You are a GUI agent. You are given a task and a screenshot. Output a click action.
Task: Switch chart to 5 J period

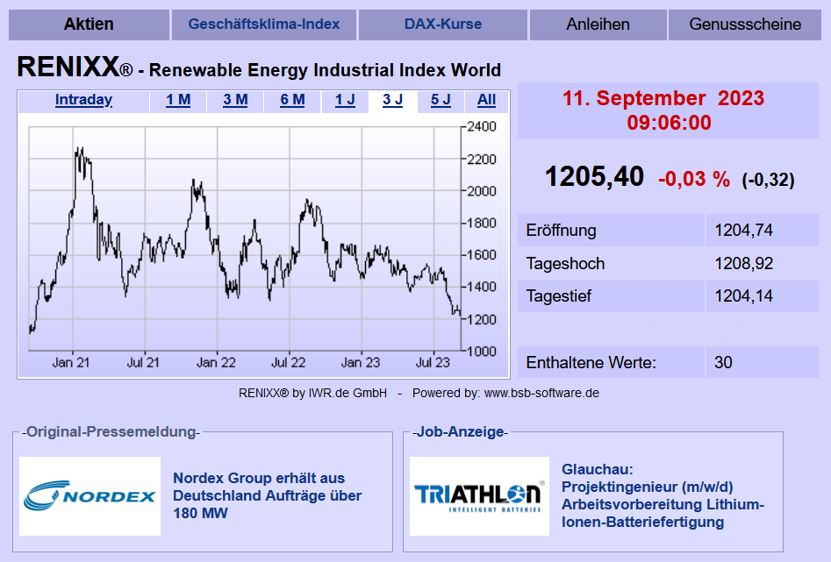pyautogui.click(x=441, y=100)
